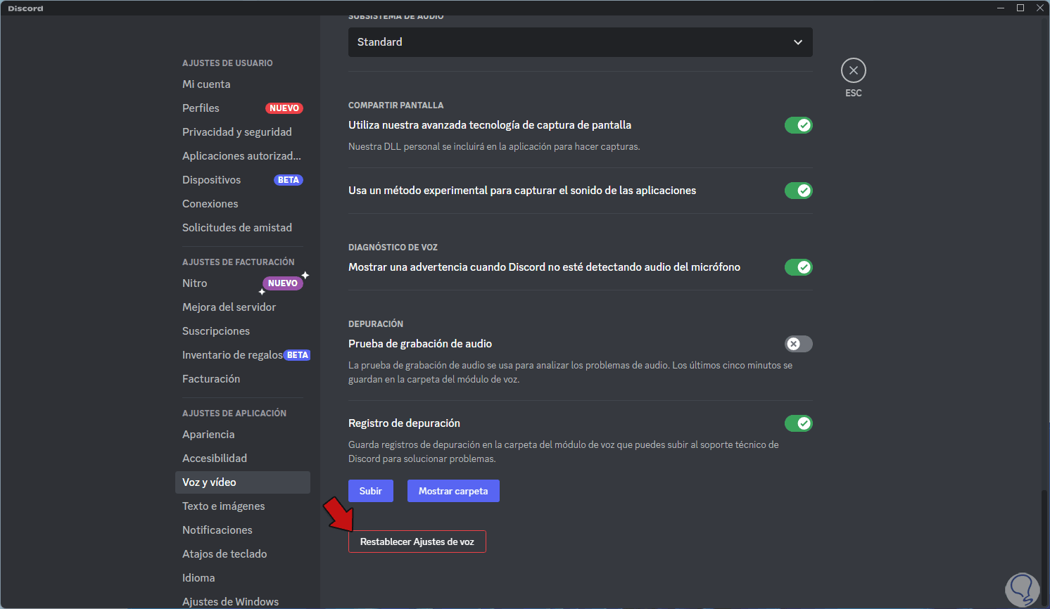Select Idioma in the sidebar
Screen dimensions: 1050x609
tap(242, 578)
